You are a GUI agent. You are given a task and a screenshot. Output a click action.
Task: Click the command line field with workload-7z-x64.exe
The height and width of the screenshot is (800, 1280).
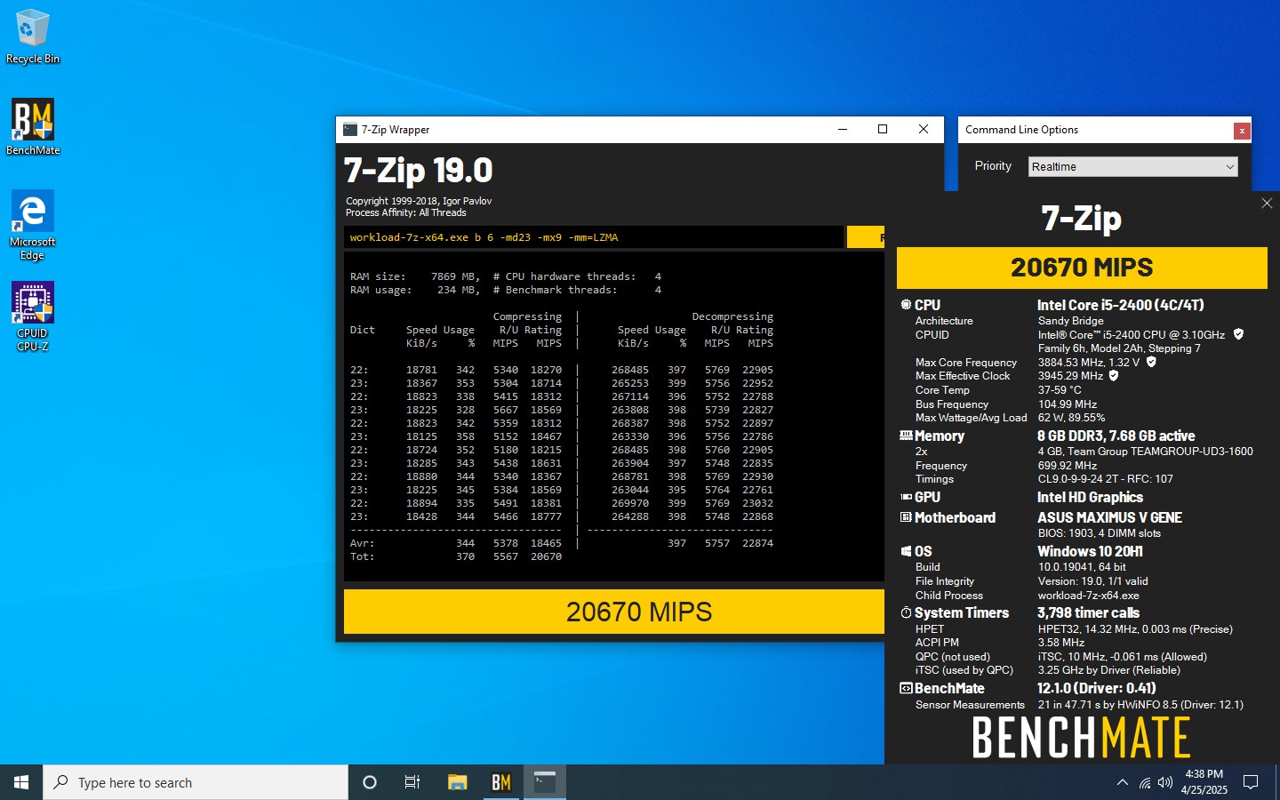click(594, 237)
